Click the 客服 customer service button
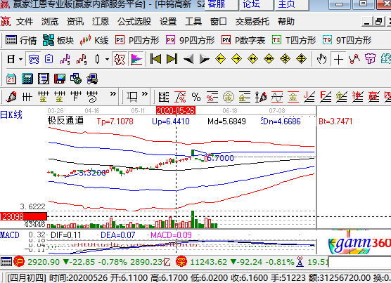 coord(222,5)
